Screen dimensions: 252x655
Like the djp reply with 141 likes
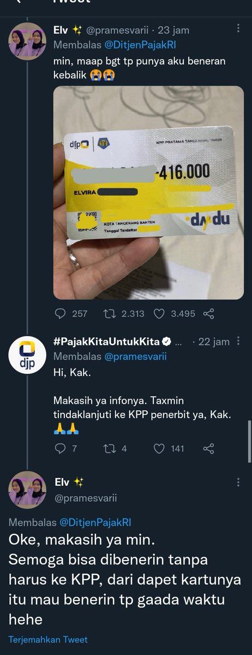pyautogui.click(x=159, y=449)
